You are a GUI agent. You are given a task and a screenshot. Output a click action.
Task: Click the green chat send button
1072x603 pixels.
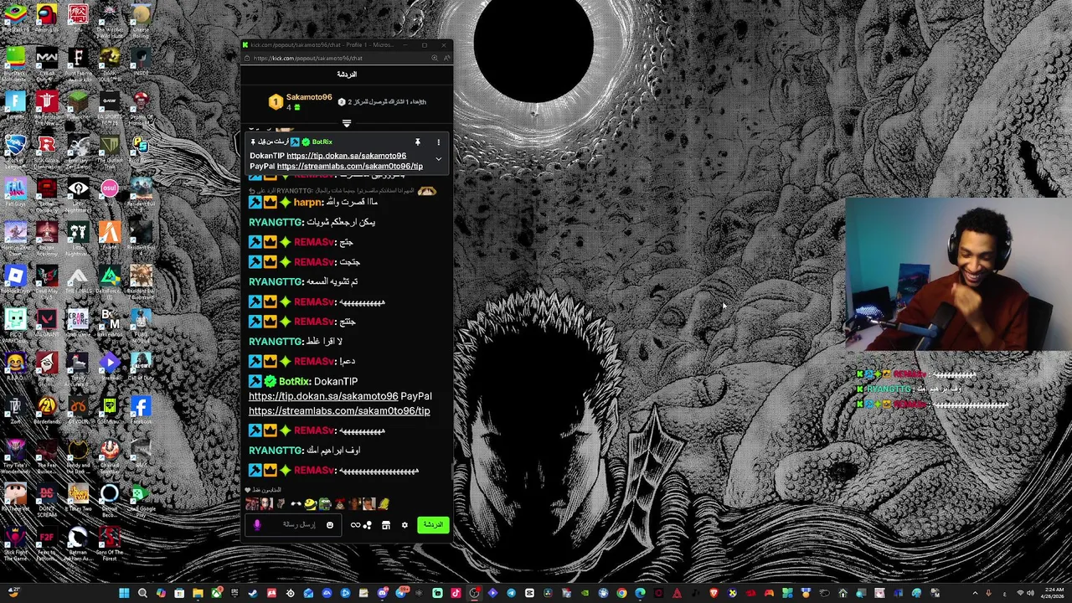(x=433, y=525)
